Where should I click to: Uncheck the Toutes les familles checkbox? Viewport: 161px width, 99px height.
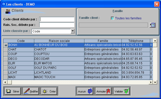click(x=112, y=18)
